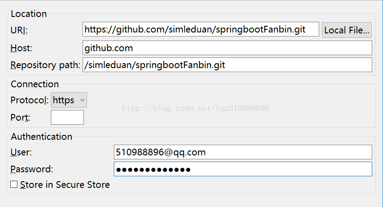The height and width of the screenshot is (207, 383).
Task: Select the Host field containing github.com
Action: coord(227,48)
